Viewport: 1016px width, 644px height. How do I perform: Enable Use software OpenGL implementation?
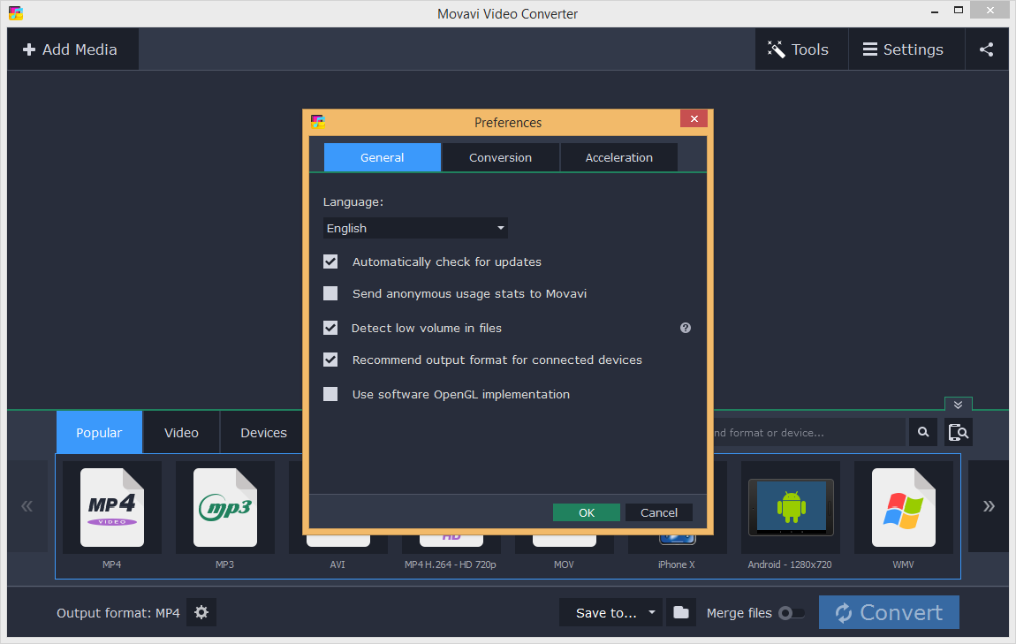click(x=330, y=394)
